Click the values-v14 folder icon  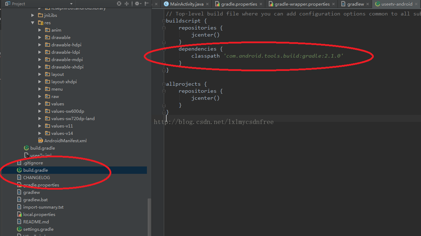coord(48,133)
